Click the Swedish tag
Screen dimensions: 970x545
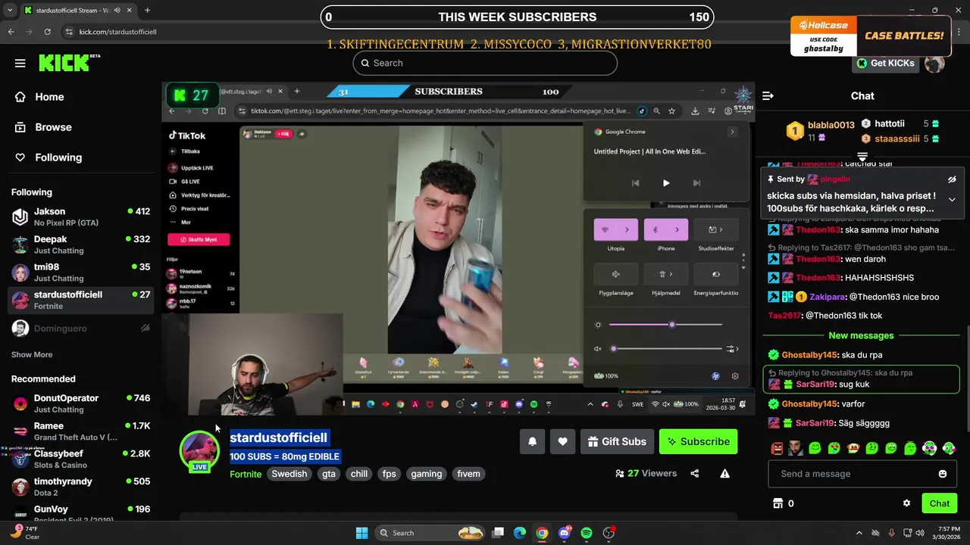pyautogui.click(x=289, y=474)
